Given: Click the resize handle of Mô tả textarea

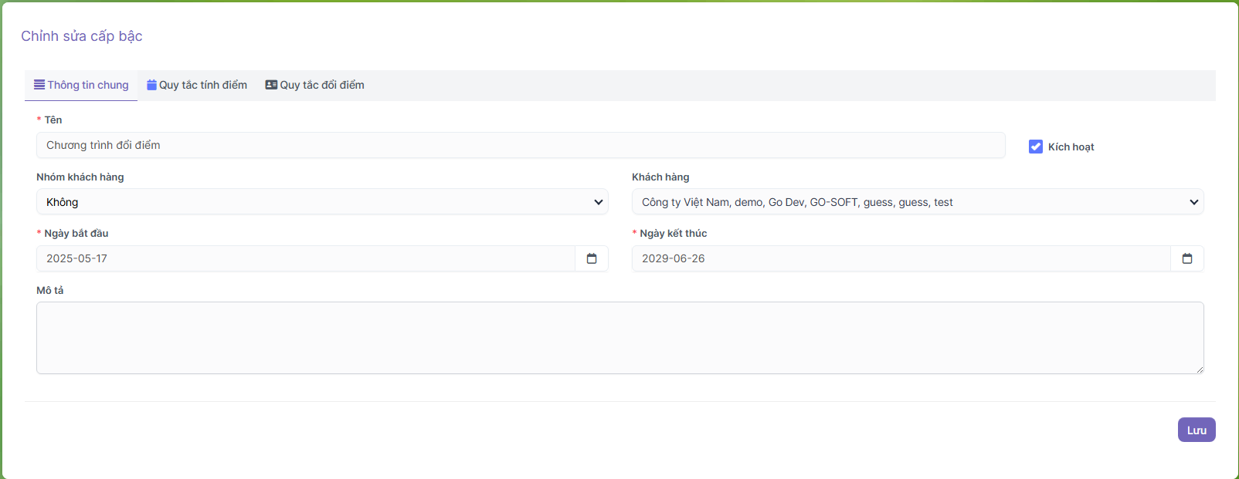Looking at the screenshot, I should [1200, 369].
